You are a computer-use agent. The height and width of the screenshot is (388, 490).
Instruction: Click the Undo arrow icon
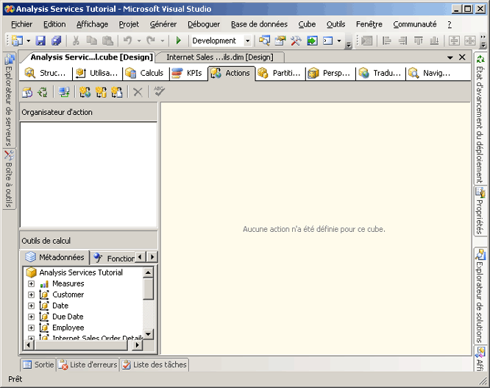pos(127,40)
